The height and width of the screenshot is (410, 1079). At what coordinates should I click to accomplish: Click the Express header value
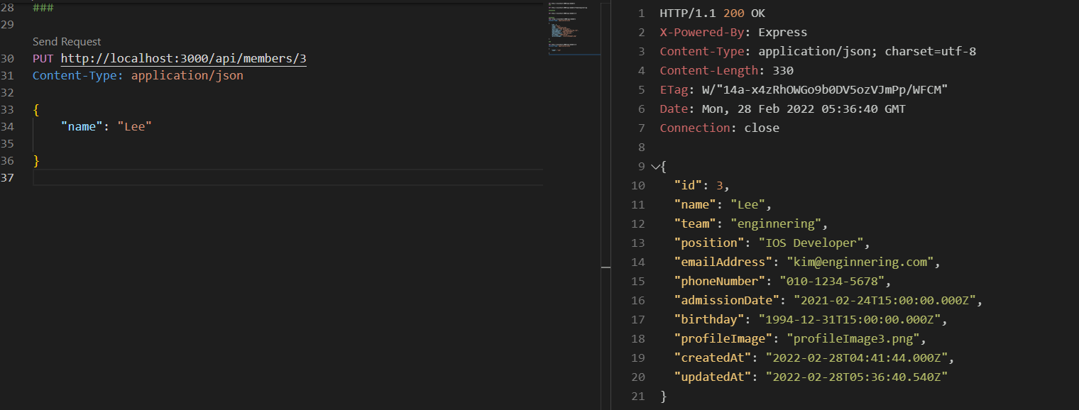783,33
